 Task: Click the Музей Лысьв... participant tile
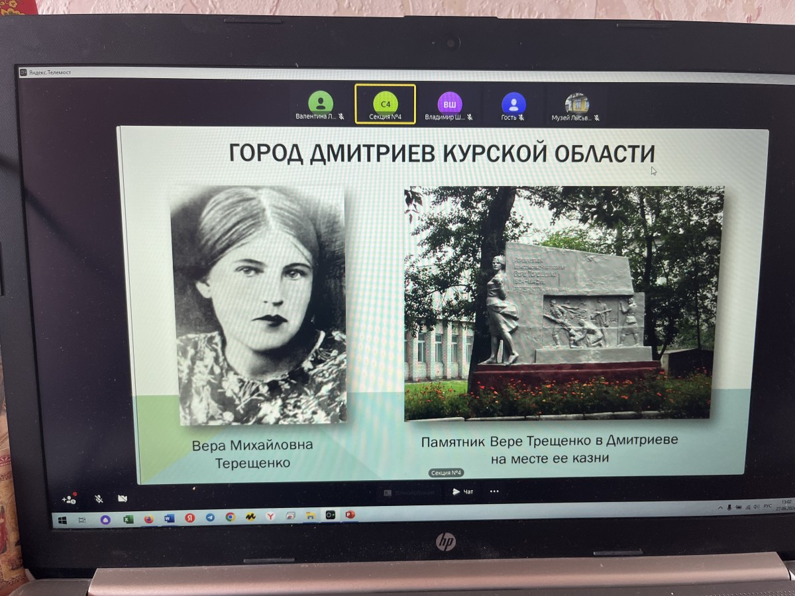coord(576,104)
